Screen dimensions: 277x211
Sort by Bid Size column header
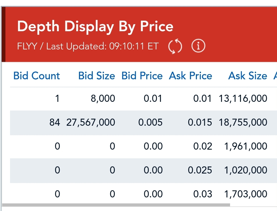97,76
